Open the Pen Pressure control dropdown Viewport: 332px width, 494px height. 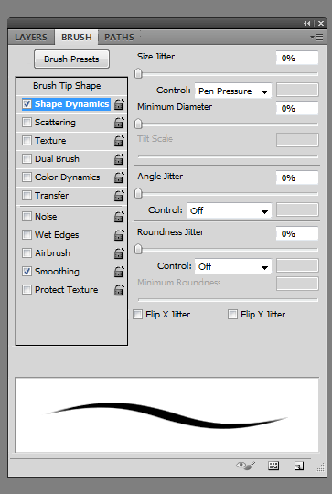pyautogui.click(x=233, y=91)
